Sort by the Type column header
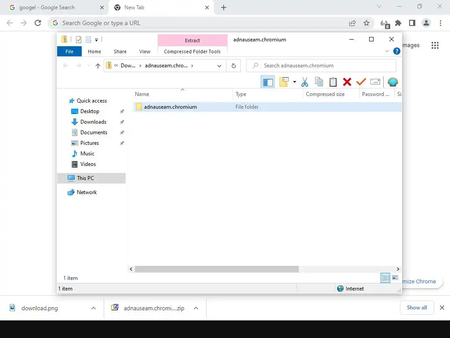Image resolution: width=450 pixels, height=338 pixels. [268, 94]
